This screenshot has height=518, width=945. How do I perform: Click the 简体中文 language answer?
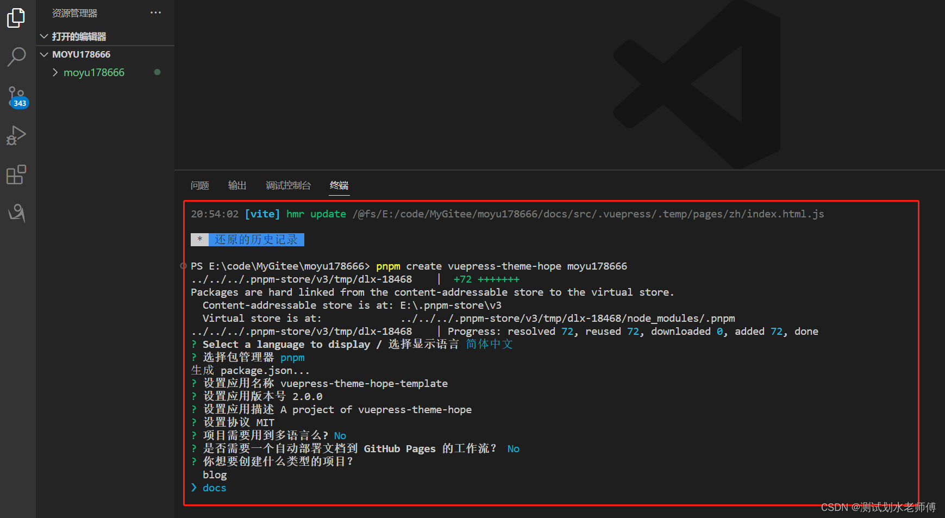click(489, 344)
